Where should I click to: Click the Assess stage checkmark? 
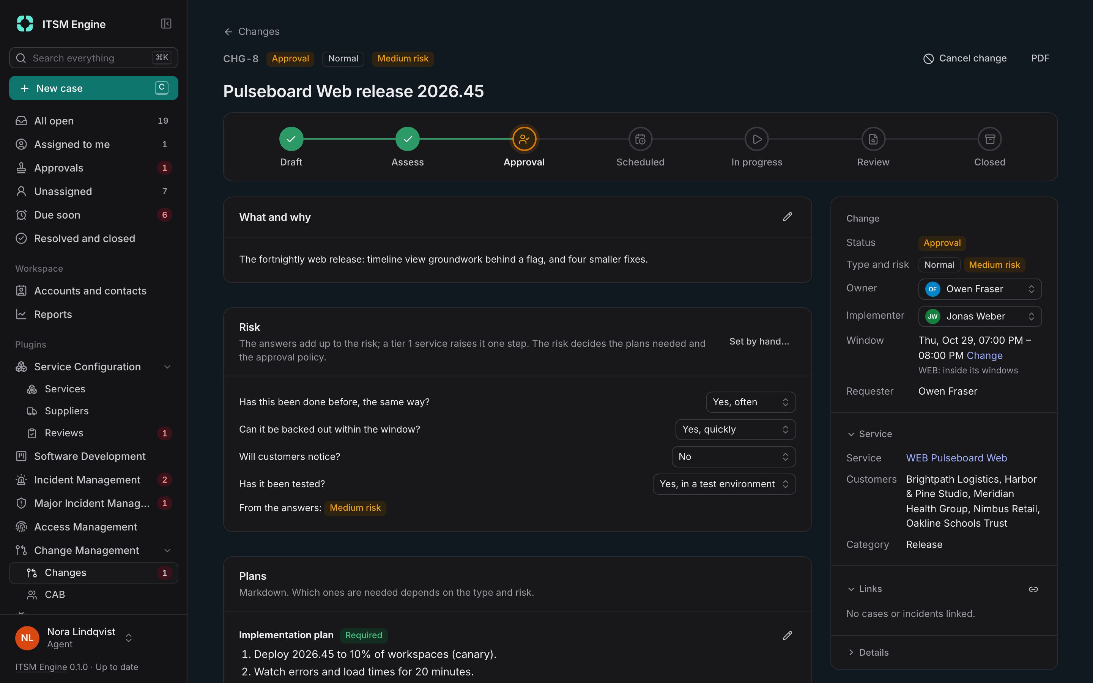[x=407, y=139]
